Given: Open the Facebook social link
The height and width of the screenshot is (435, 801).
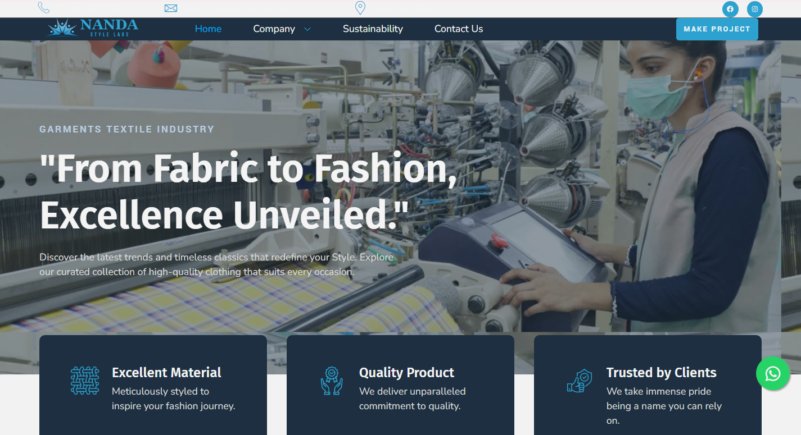Looking at the screenshot, I should [x=730, y=9].
